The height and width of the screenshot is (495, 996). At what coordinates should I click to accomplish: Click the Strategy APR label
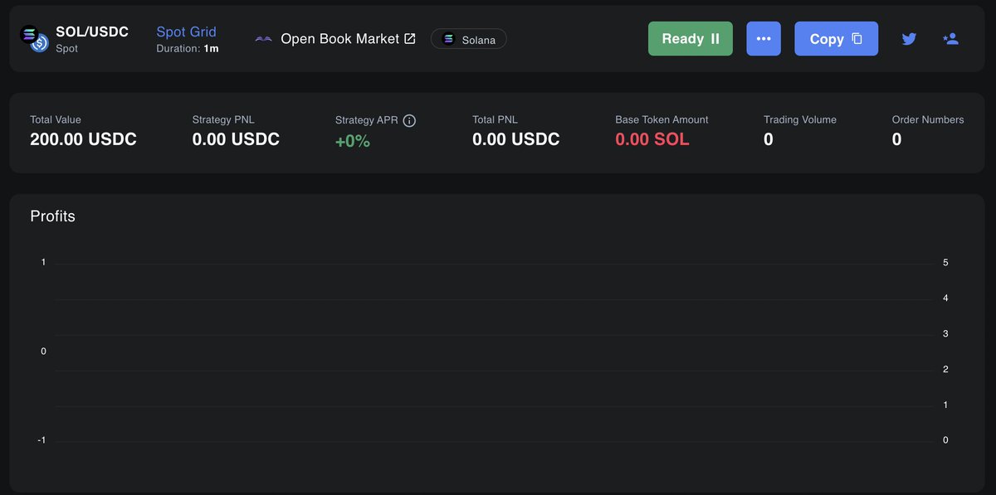(366, 120)
